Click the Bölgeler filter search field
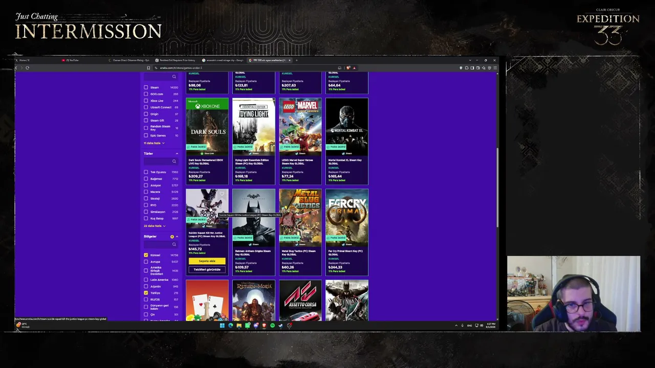The image size is (655, 368). coord(161,244)
